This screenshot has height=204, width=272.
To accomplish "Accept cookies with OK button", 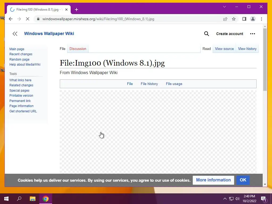I will pyautogui.click(x=243, y=180).
